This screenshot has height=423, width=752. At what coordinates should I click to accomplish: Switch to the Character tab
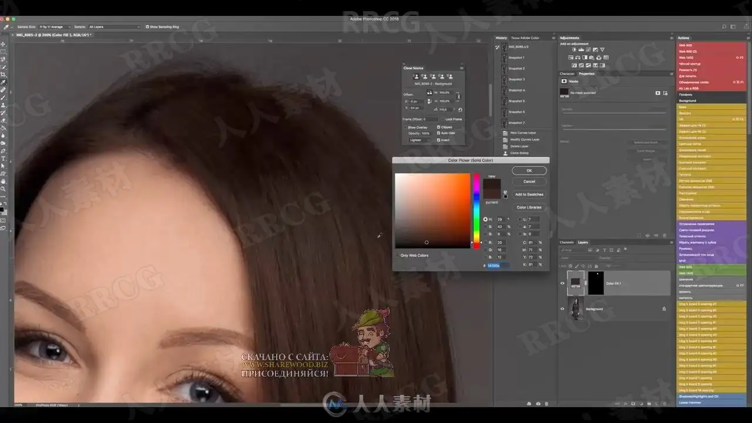click(568, 73)
